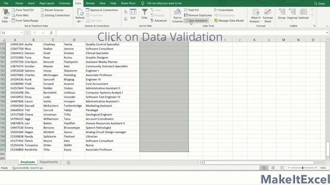Switch to Page Layout view
Image resolution: width=330 pixels, height=185 pixels.
273,168
